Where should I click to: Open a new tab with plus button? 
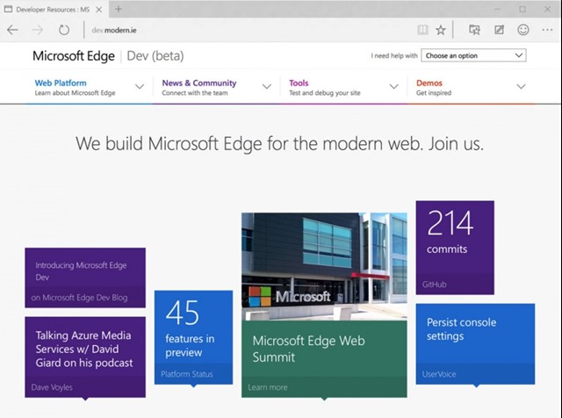click(119, 10)
